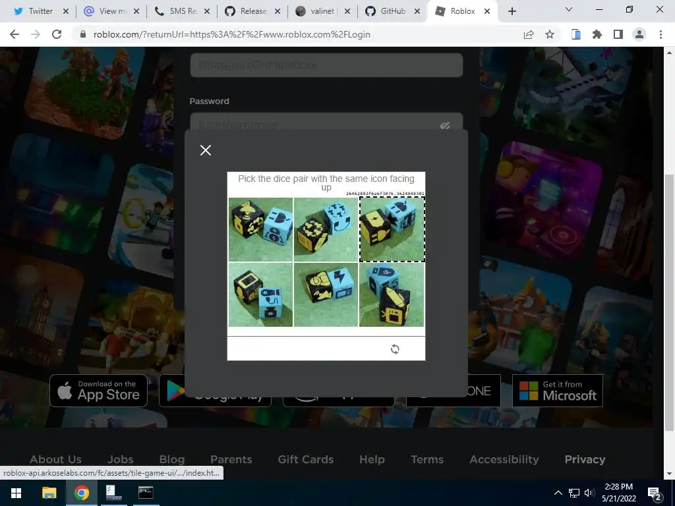
Task: Click the Chrome taskbar icon
Action: coord(81,493)
